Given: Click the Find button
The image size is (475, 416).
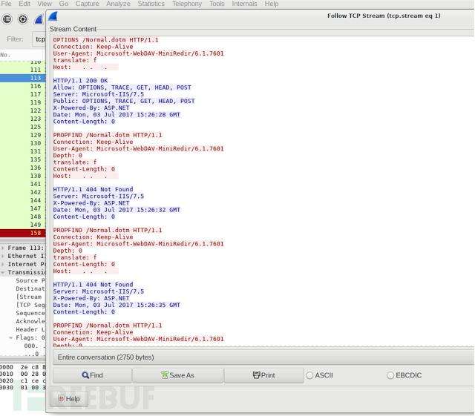Looking at the screenshot, I should [x=92, y=375].
